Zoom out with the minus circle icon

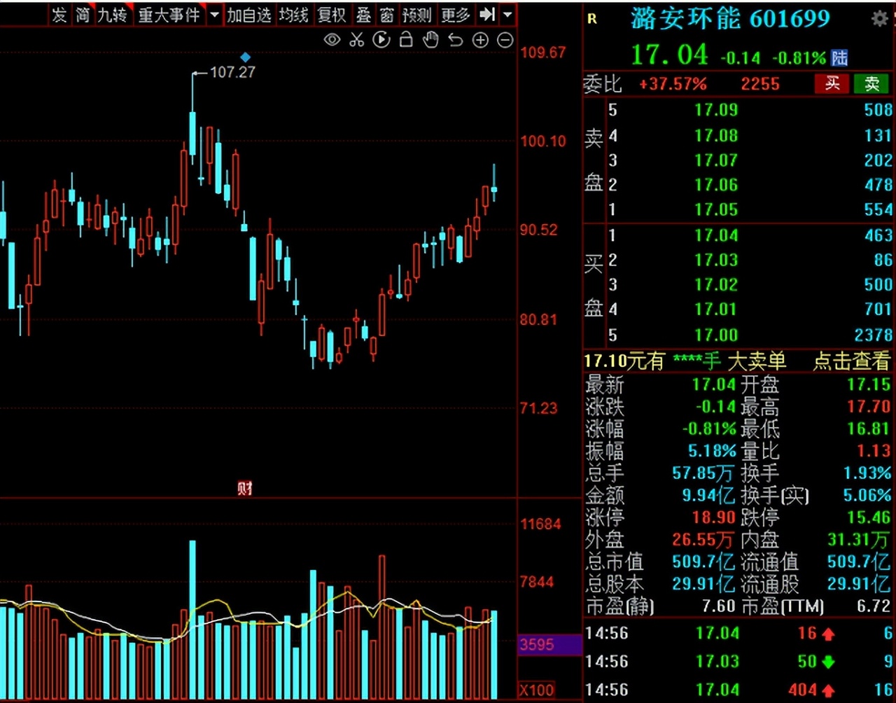[x=505, y=40]
